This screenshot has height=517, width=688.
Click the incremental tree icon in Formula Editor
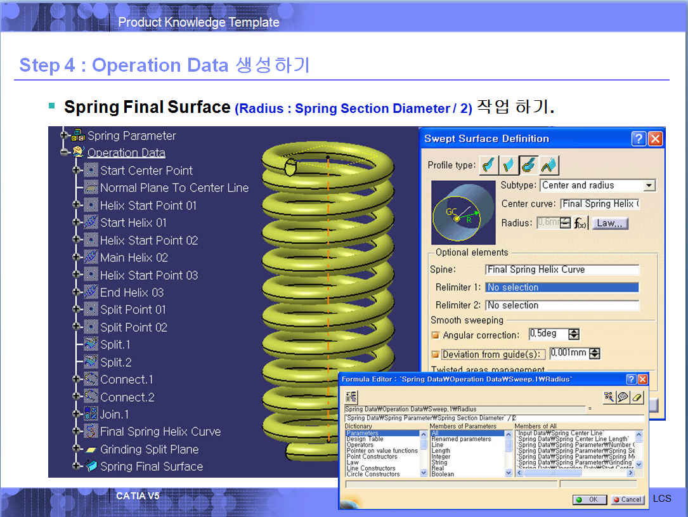351,396
